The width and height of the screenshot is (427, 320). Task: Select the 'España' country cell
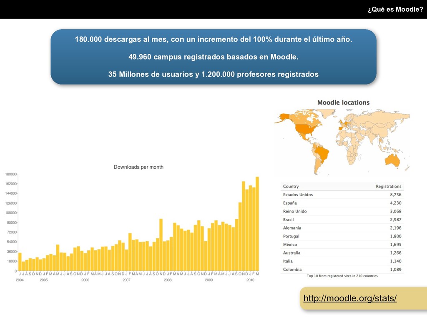tap(290, 203)
